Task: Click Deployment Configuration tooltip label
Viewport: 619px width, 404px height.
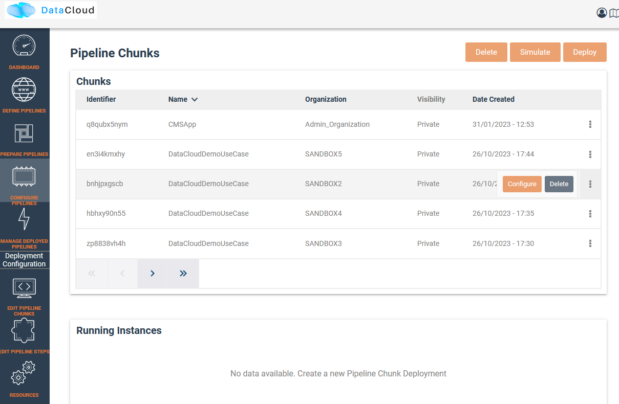Action: [24, 260]
